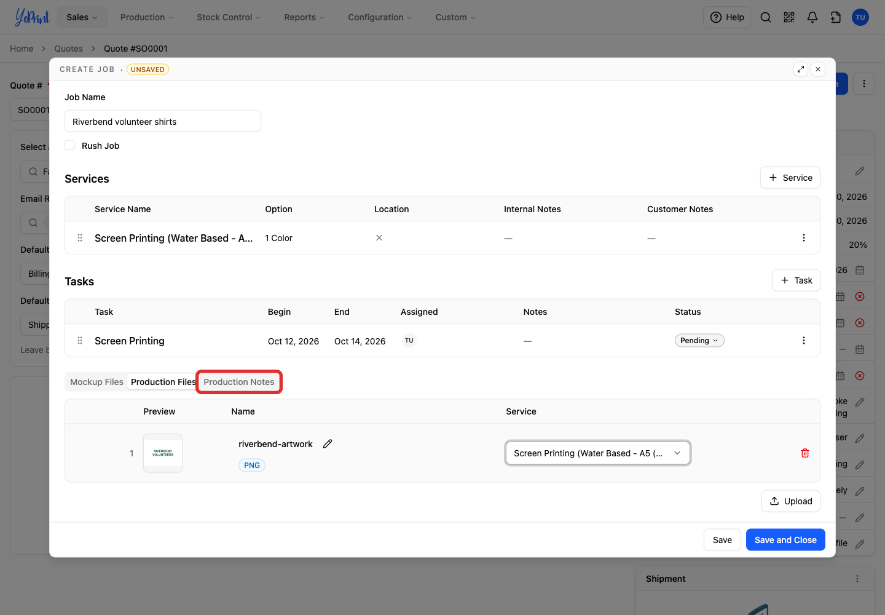Click Save and Close
The height and width of the screenshot is (615, 885).
[x=785, y=540]
